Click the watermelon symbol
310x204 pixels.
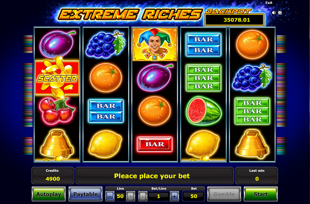204,110
